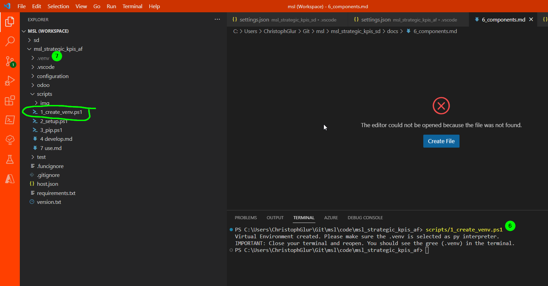Open the Azure view icon
The height and width of the screenshot is (286, 548).
tap(10, 179)
